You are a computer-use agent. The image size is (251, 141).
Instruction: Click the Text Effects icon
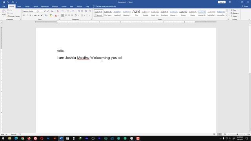(x=45, y=15)
